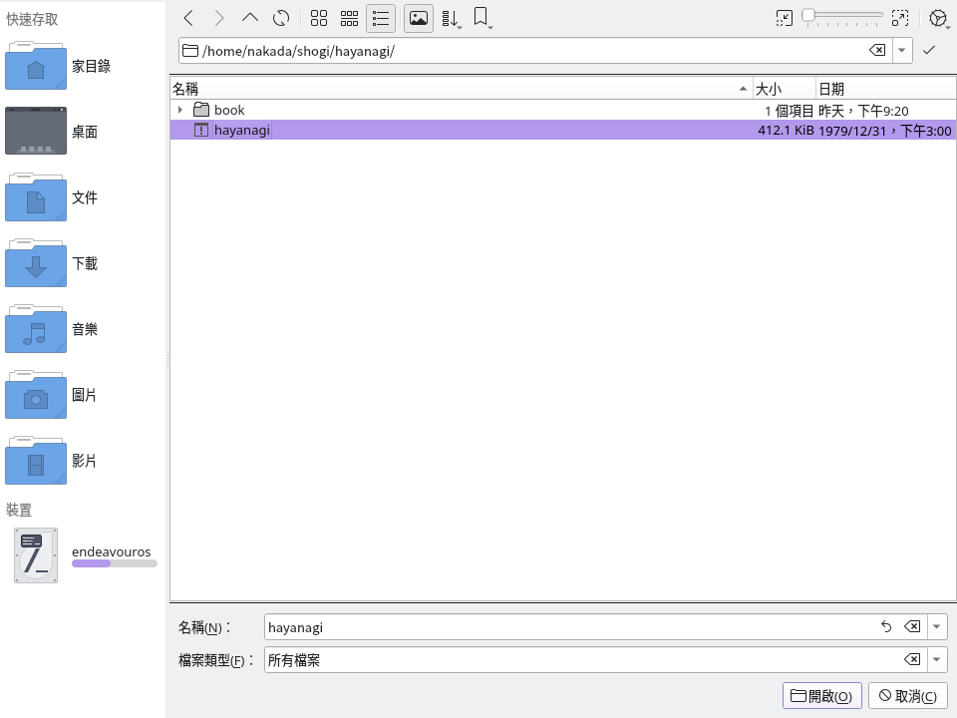The width and height of the screenshot is (957, 718).
Task: Switch to compact view mode
Action: click(349, 18)
